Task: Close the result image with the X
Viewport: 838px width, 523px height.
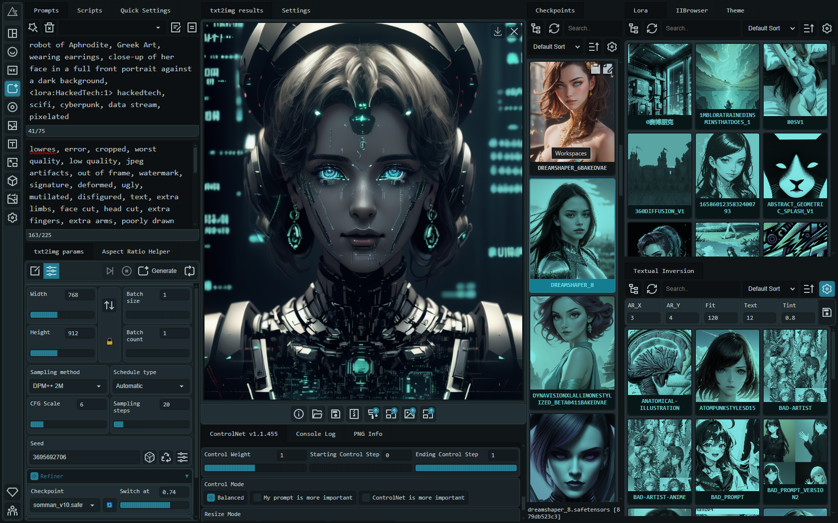Action: tap(514, 31)
